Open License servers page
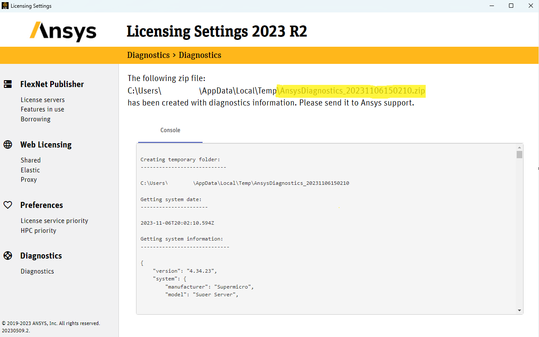The image size is (539, 337). 42,100
